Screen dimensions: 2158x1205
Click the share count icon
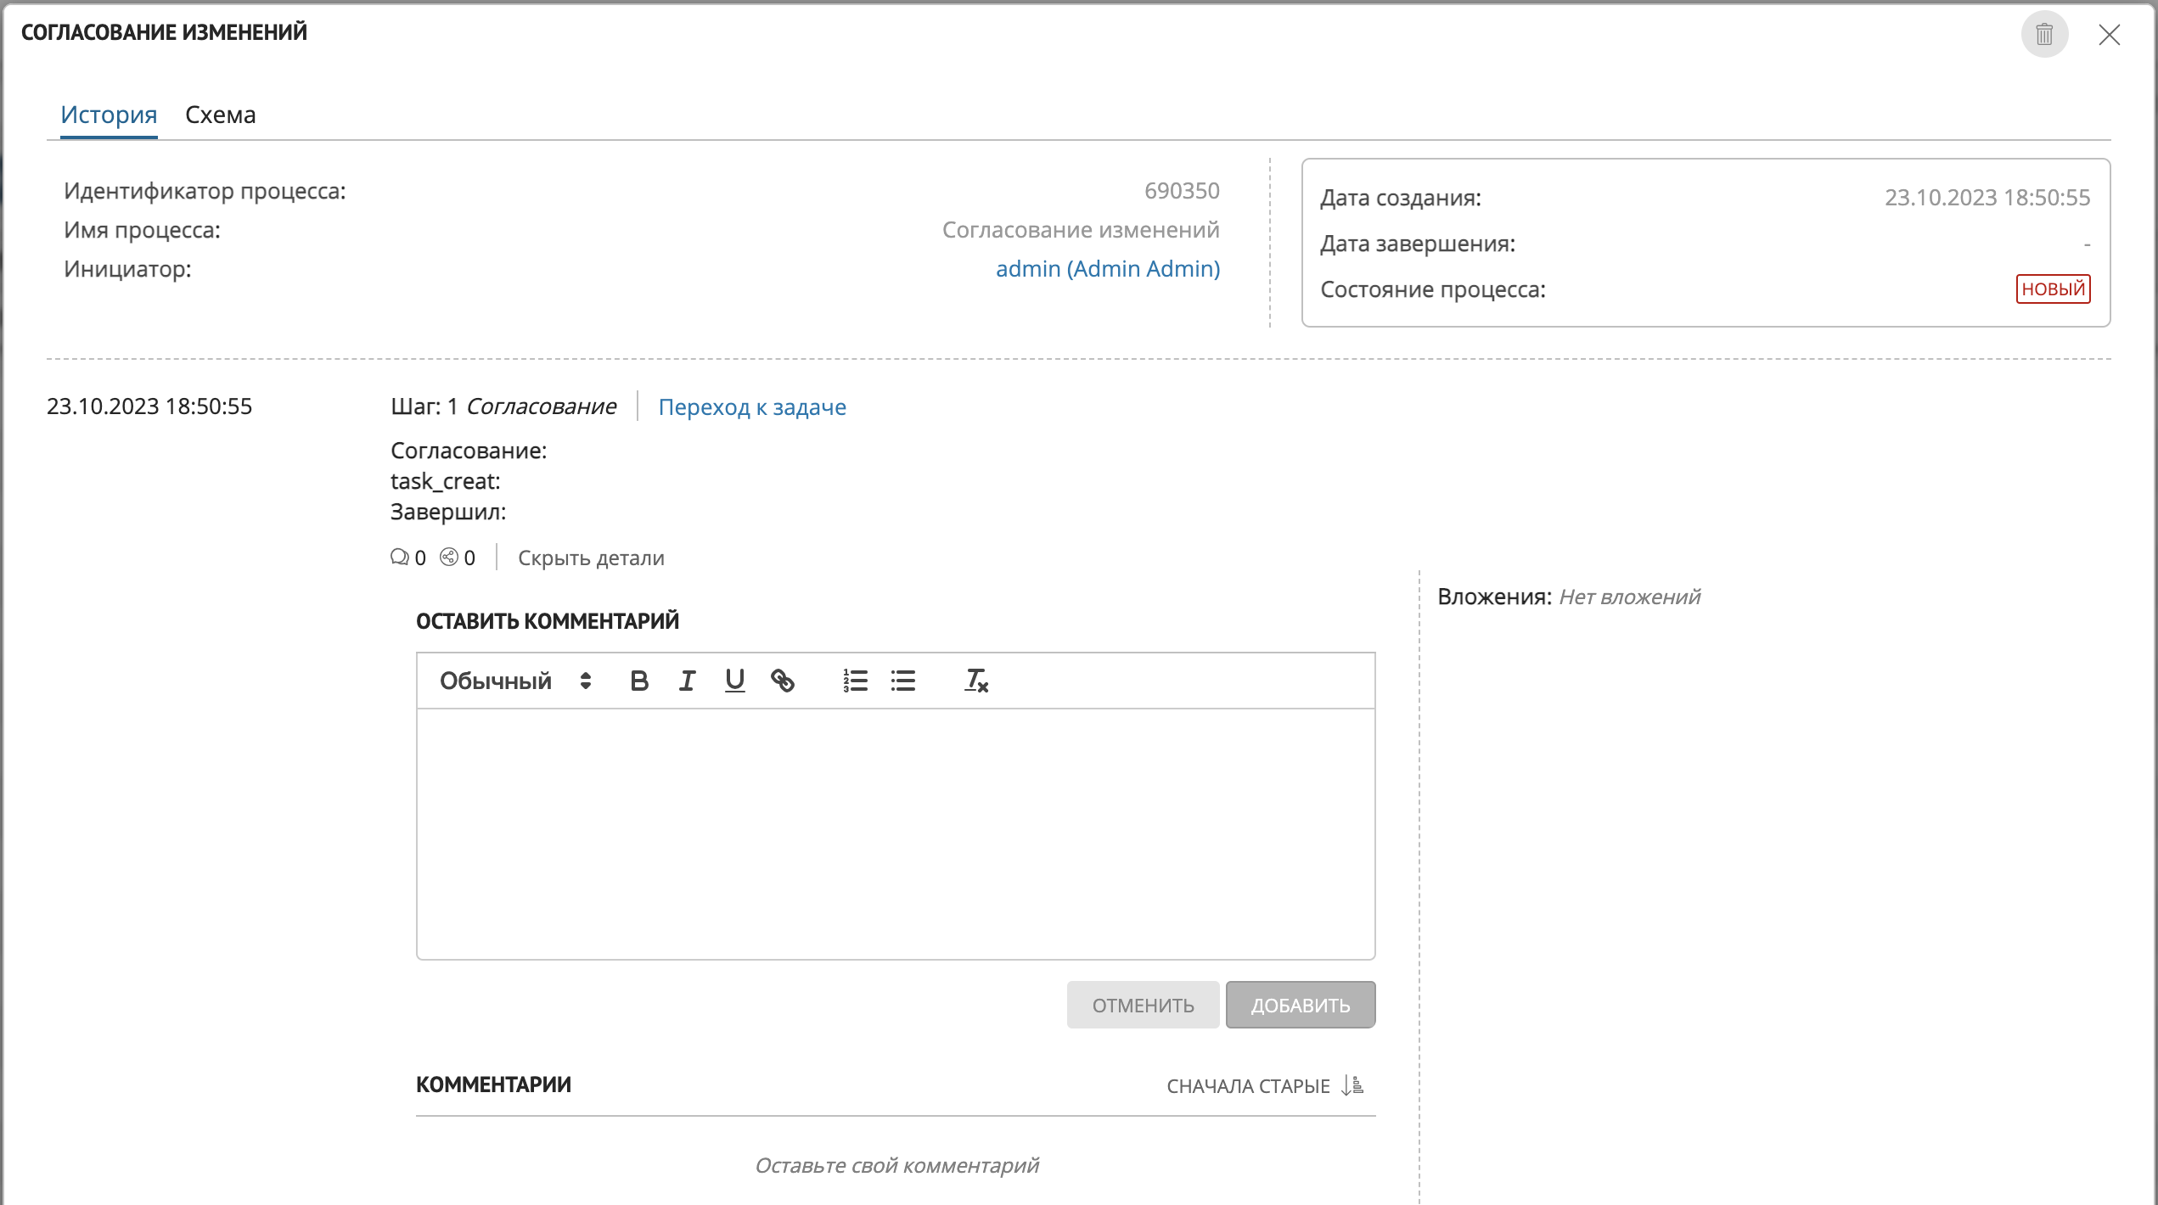449,558
